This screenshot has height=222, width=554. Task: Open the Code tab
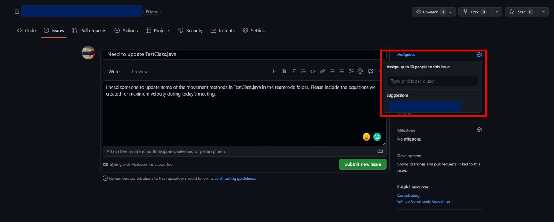pos(26,31)
